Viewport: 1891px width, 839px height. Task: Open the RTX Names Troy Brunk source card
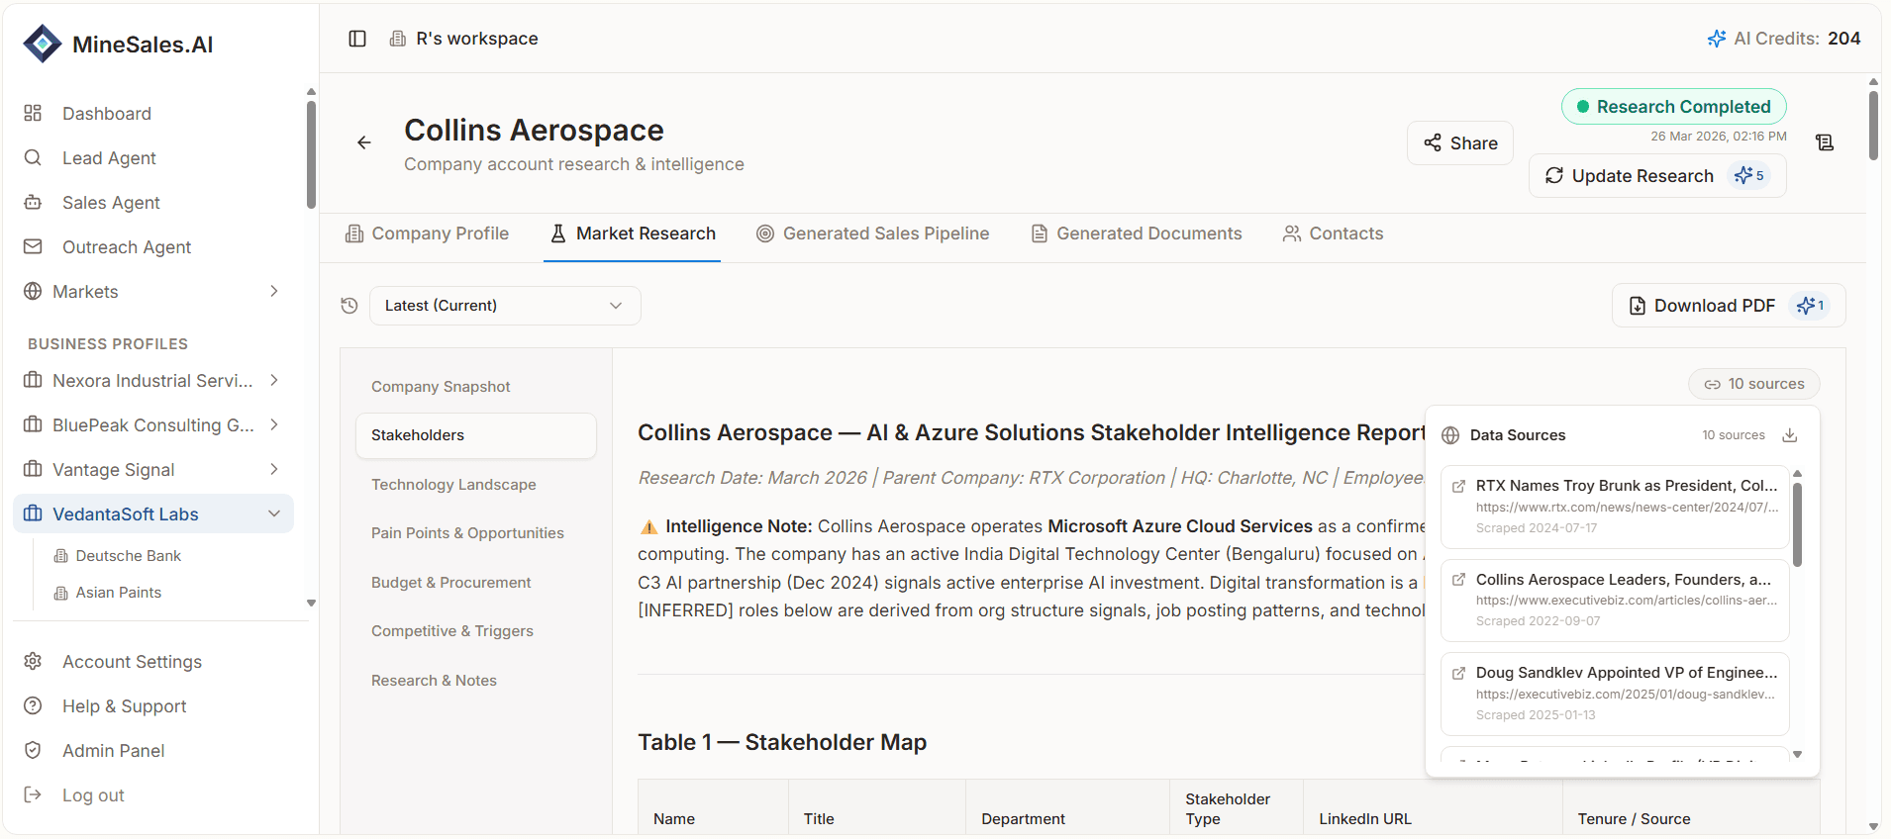[1615, 507]
